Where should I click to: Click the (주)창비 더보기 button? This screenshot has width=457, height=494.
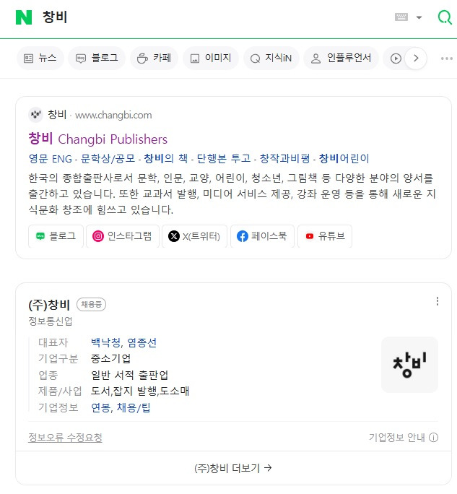[233, 468]
